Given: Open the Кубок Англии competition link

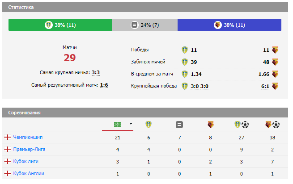Looking at the screenshot, I should pos(29,173).
